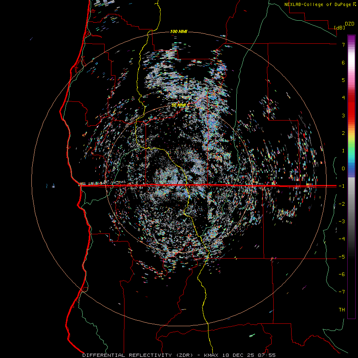This screenshot has width=358, height=358.
Task: Click the 2 value on color scale
Action: pyautogui.click(x=343, y=133)
